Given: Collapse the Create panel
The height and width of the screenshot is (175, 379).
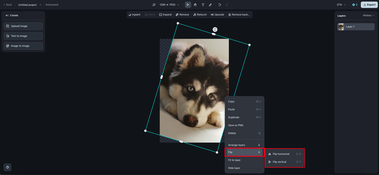Looking at the screenshot, I should click(x=7, y=15).
